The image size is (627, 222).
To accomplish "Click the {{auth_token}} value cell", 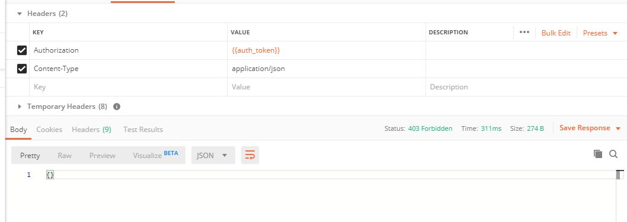I will (327, 50).
